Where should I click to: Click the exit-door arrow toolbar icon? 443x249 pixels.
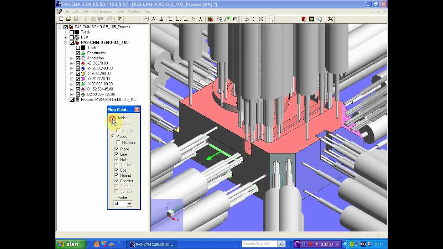[234, 19]
